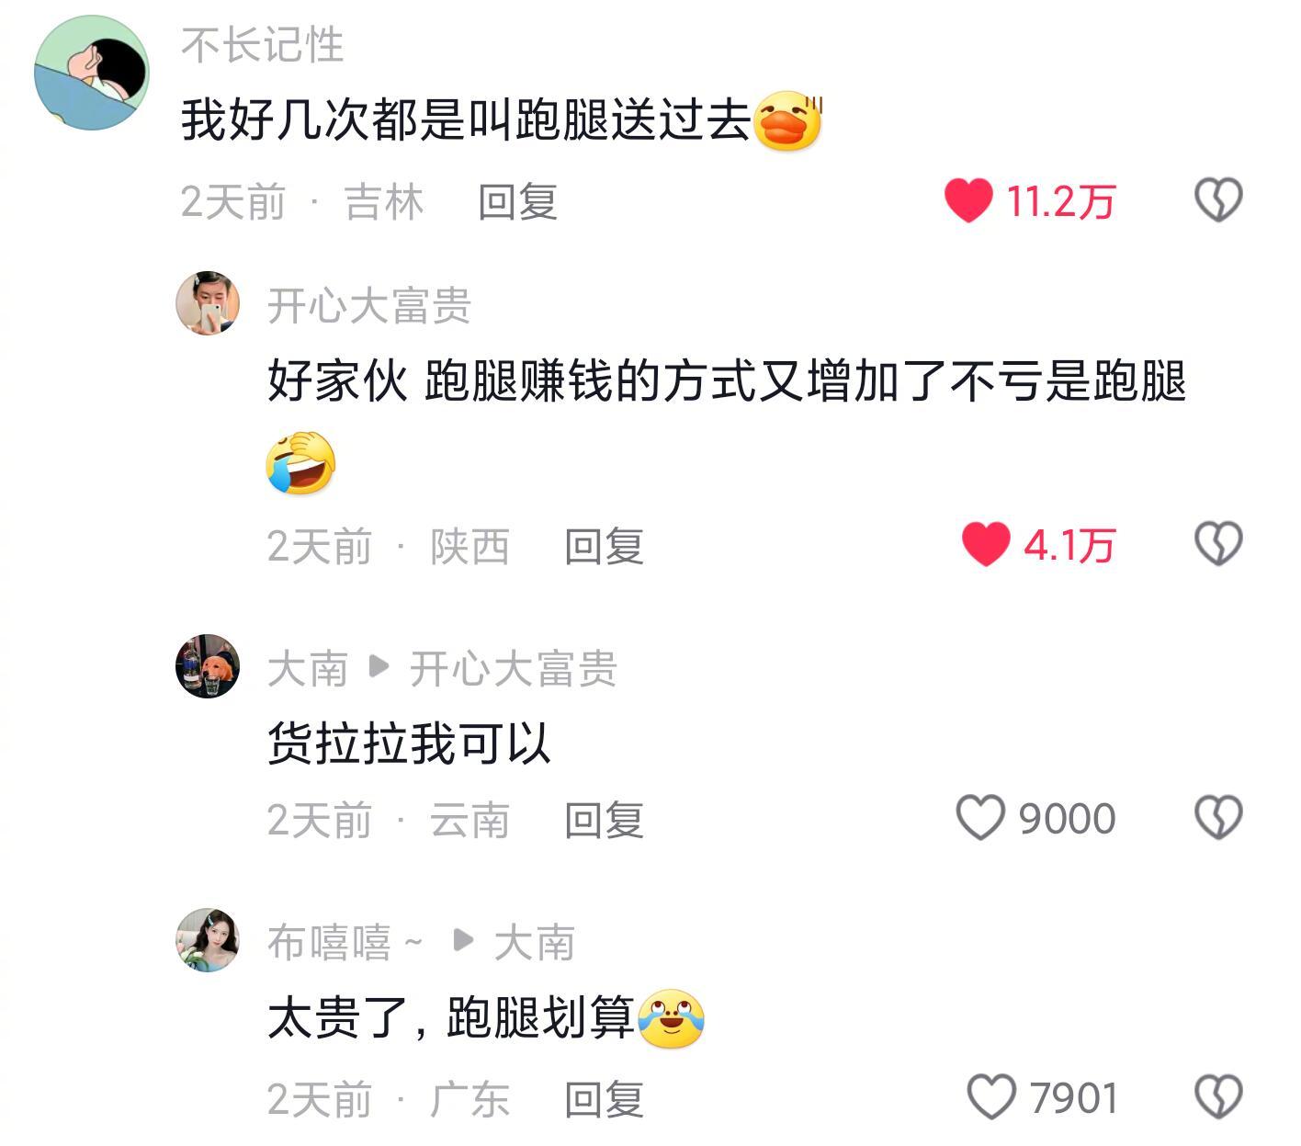Viewport: 1301px width, 1146px height.
Task: Open 开心大富贵 mentioned in 大南's reply header
Action: pyautogui.click(x=513, y=668)
